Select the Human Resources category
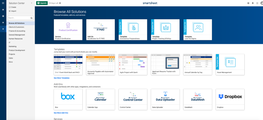The width and height of the screenshot is (263, 120). pyautogui.click(x=15, y=39)
